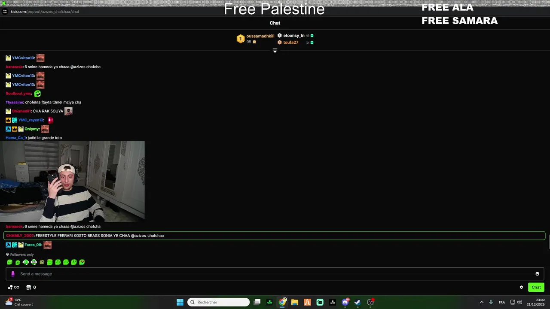Image resolution: width=550 pixels, height=309 pixels.
Task: Click the stream video overlay thumbnail
Action: click(x=72, y=181)
